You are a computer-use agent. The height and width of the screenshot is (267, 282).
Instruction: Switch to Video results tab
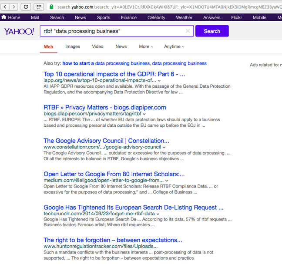[x=97, y=46]
